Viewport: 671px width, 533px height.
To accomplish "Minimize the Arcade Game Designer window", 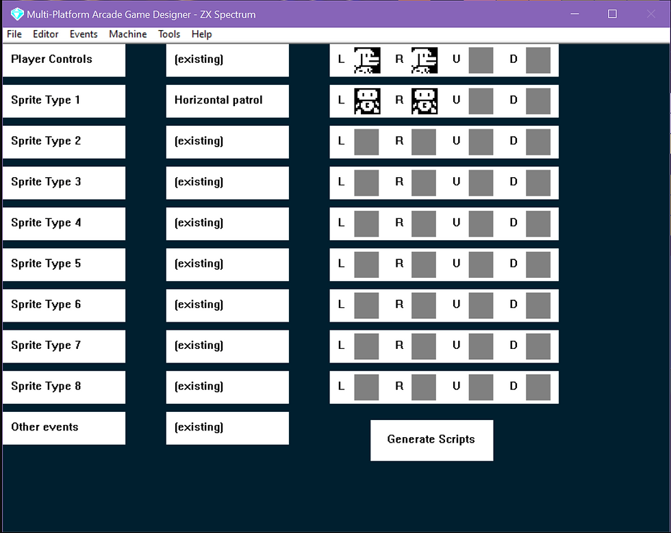I will pyautogui.click(x=574, y=14).
